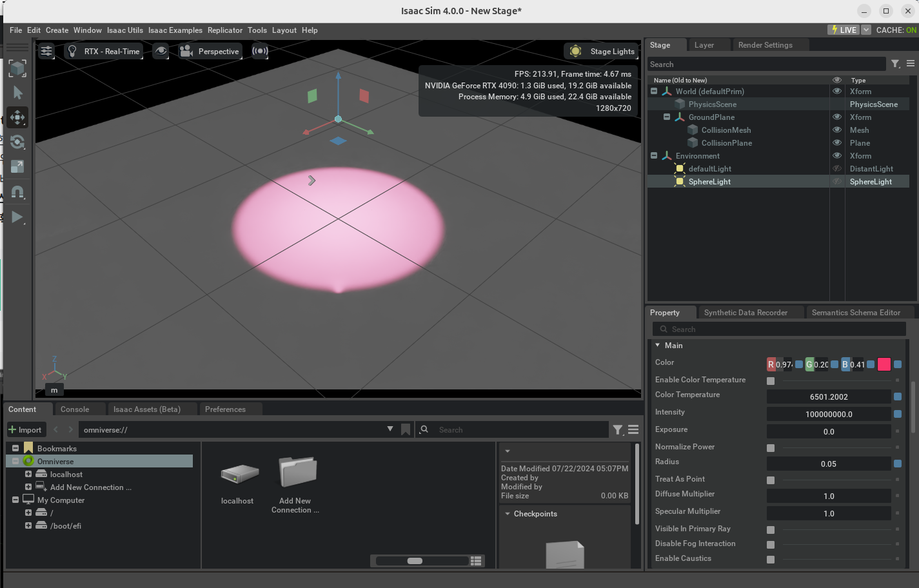Click the LIVE lightning session icon

pyautogui.click(x=835, y=30)
